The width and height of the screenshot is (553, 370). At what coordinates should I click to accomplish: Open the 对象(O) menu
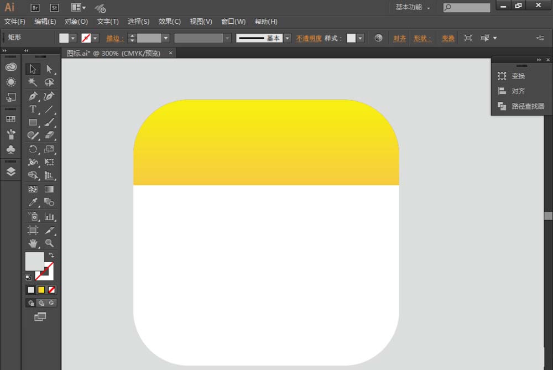tap(76, 22)
